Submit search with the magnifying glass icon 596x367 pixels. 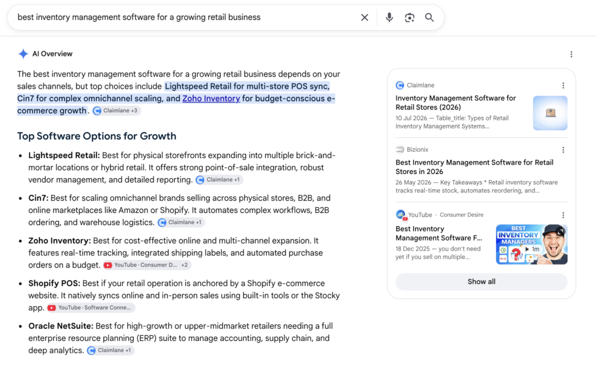(430, 17)
